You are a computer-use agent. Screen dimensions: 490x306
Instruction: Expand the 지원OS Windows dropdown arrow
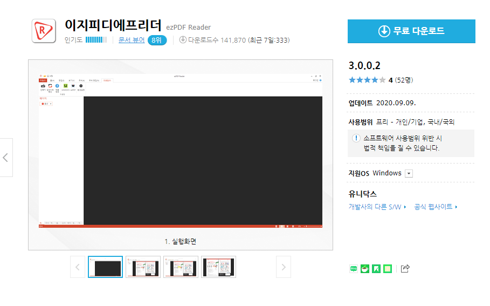tap(409, 173)
